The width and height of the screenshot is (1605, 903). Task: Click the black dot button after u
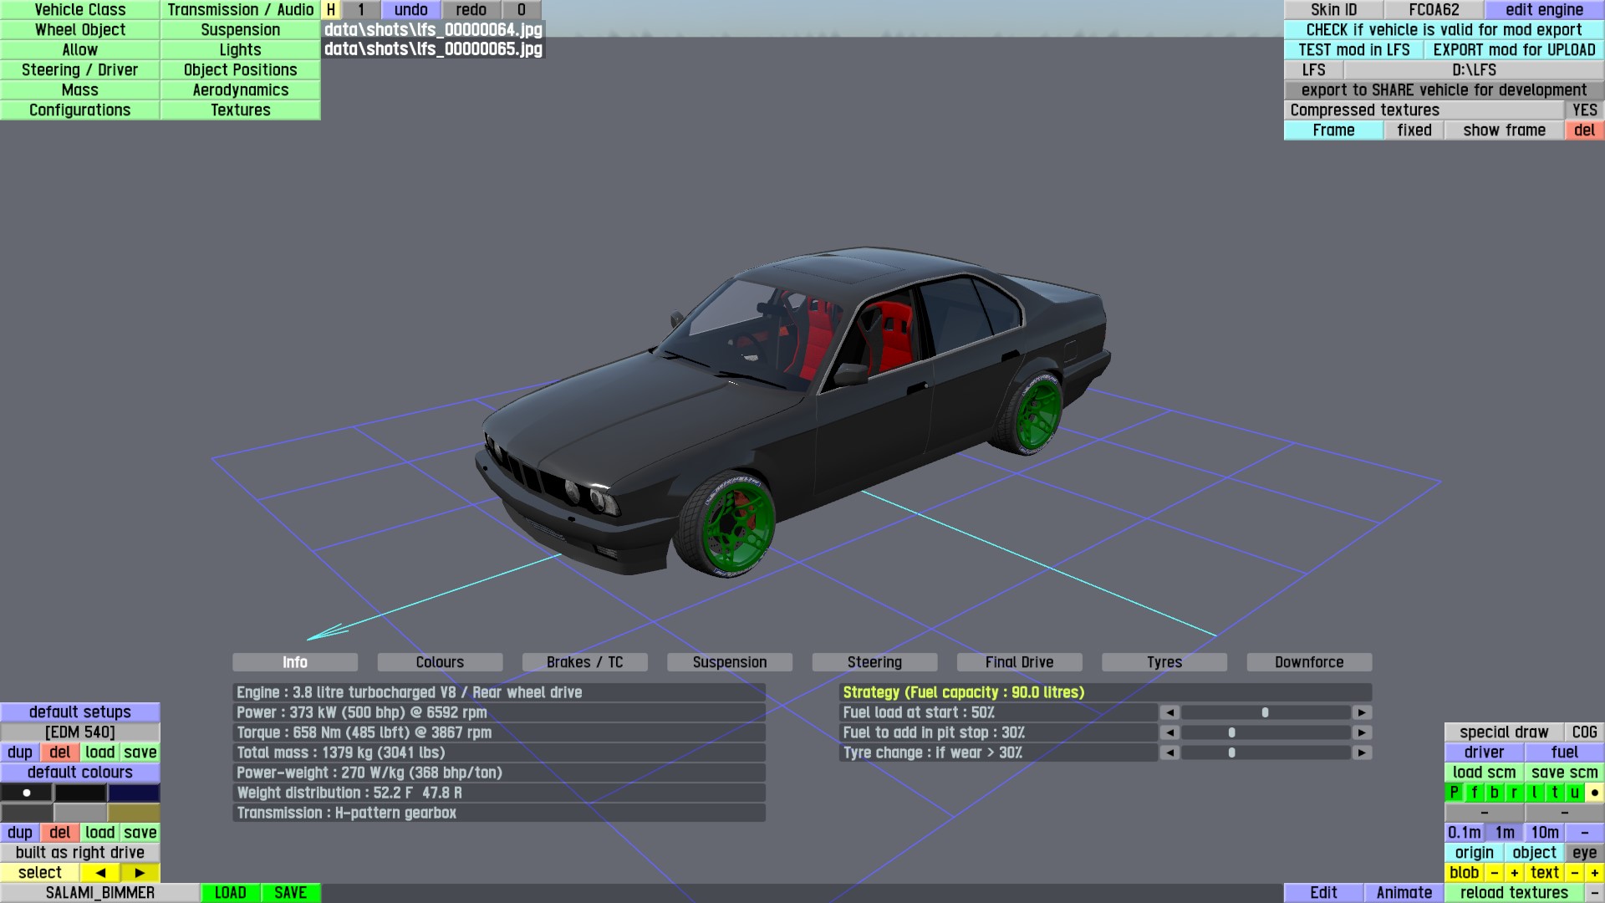[x=1594, y=792]
